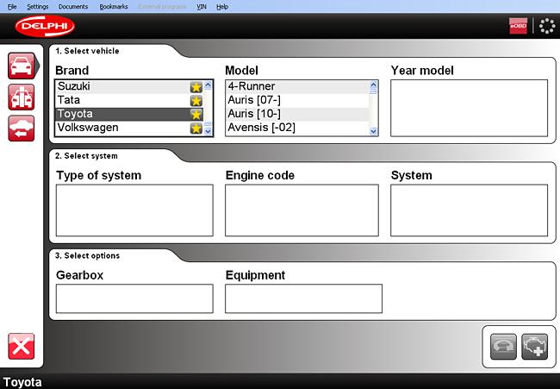Click the grey refresh car button
560x389 pixels.
(503, 347)
